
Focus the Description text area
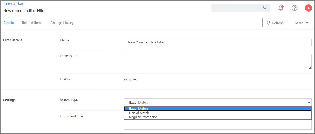click(x=217, y=62)
